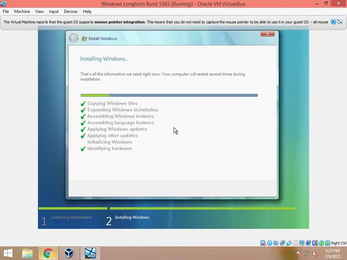Click the checkmark beside Copying Windows files

[83, 104]
